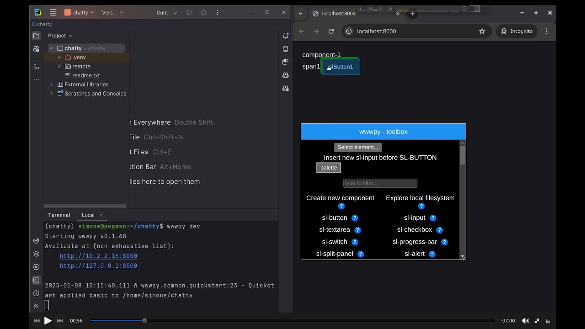Expand the remote folder
This screenshot has width=585, height=329.
click(x=59, y=66)
